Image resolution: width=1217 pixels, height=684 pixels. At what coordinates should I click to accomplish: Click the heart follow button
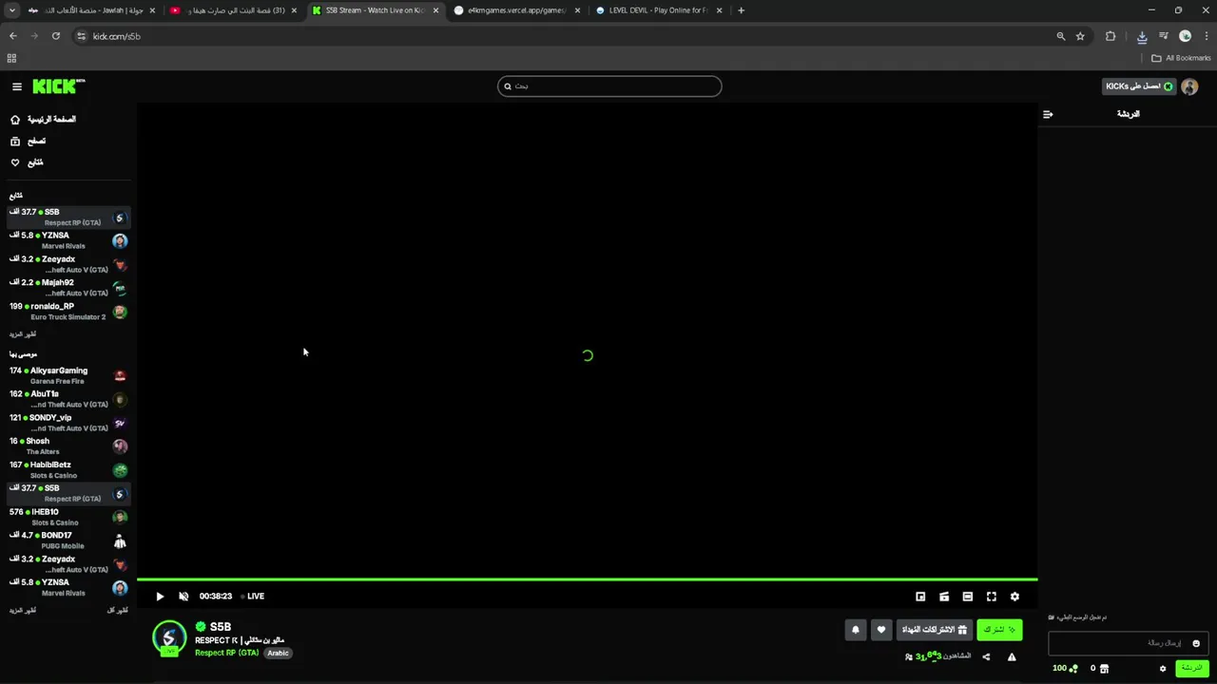click(880, 630)
